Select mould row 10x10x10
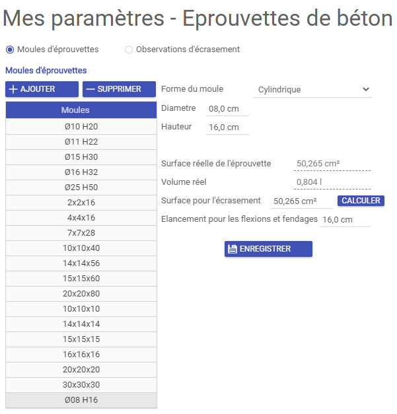This screenshot has width=397, height=414. pos(81,308)
